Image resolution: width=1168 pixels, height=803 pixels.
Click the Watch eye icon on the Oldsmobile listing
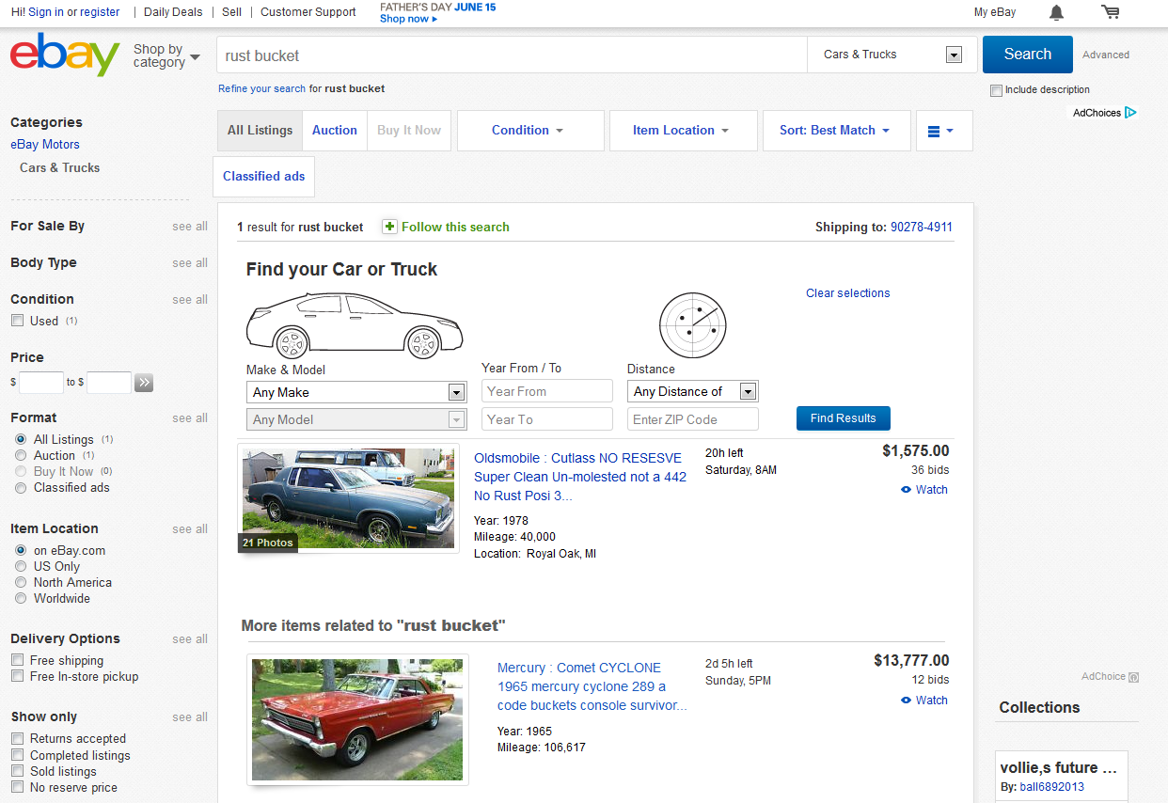click(x=905, y=490)
